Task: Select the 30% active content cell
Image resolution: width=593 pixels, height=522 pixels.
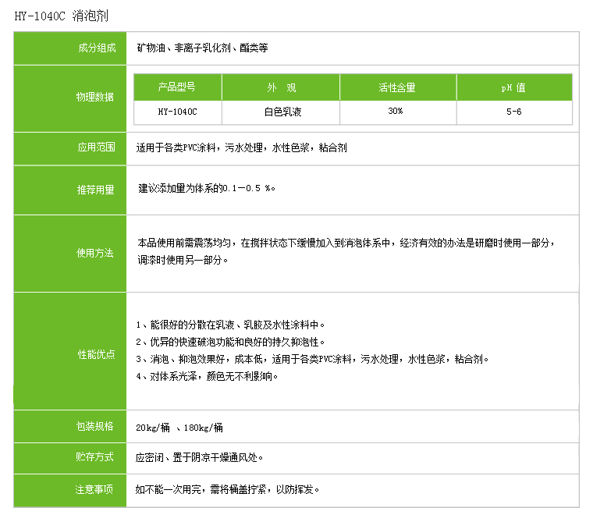Action: tap(396, 112)
